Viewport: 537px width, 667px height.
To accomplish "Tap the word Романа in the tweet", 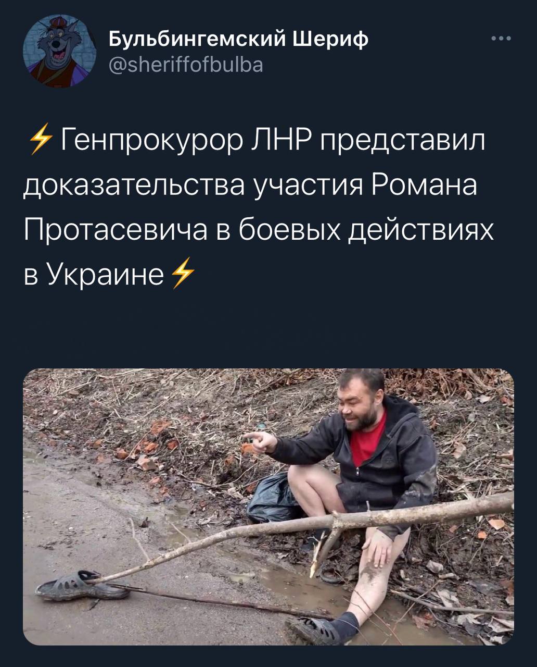I will coord(425,186).
